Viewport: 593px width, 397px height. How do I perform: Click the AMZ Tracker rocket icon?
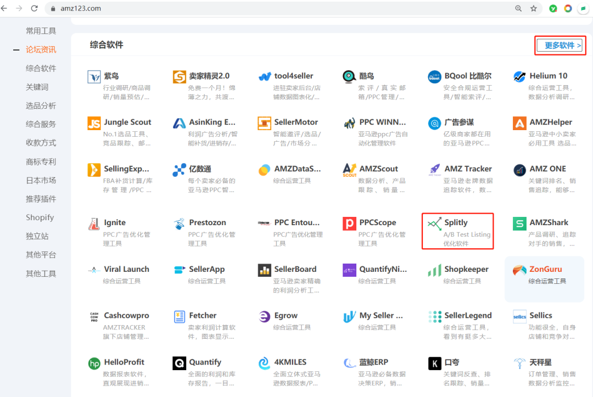(x=434, y=170)
